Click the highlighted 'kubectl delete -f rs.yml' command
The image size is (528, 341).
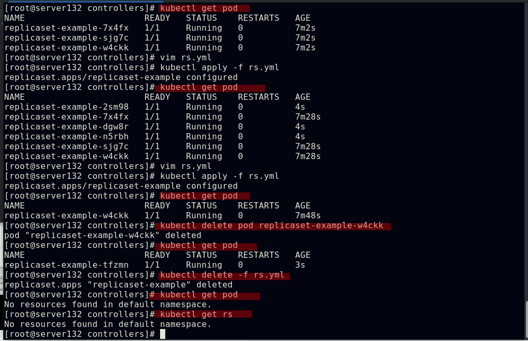tap(222, 275)
